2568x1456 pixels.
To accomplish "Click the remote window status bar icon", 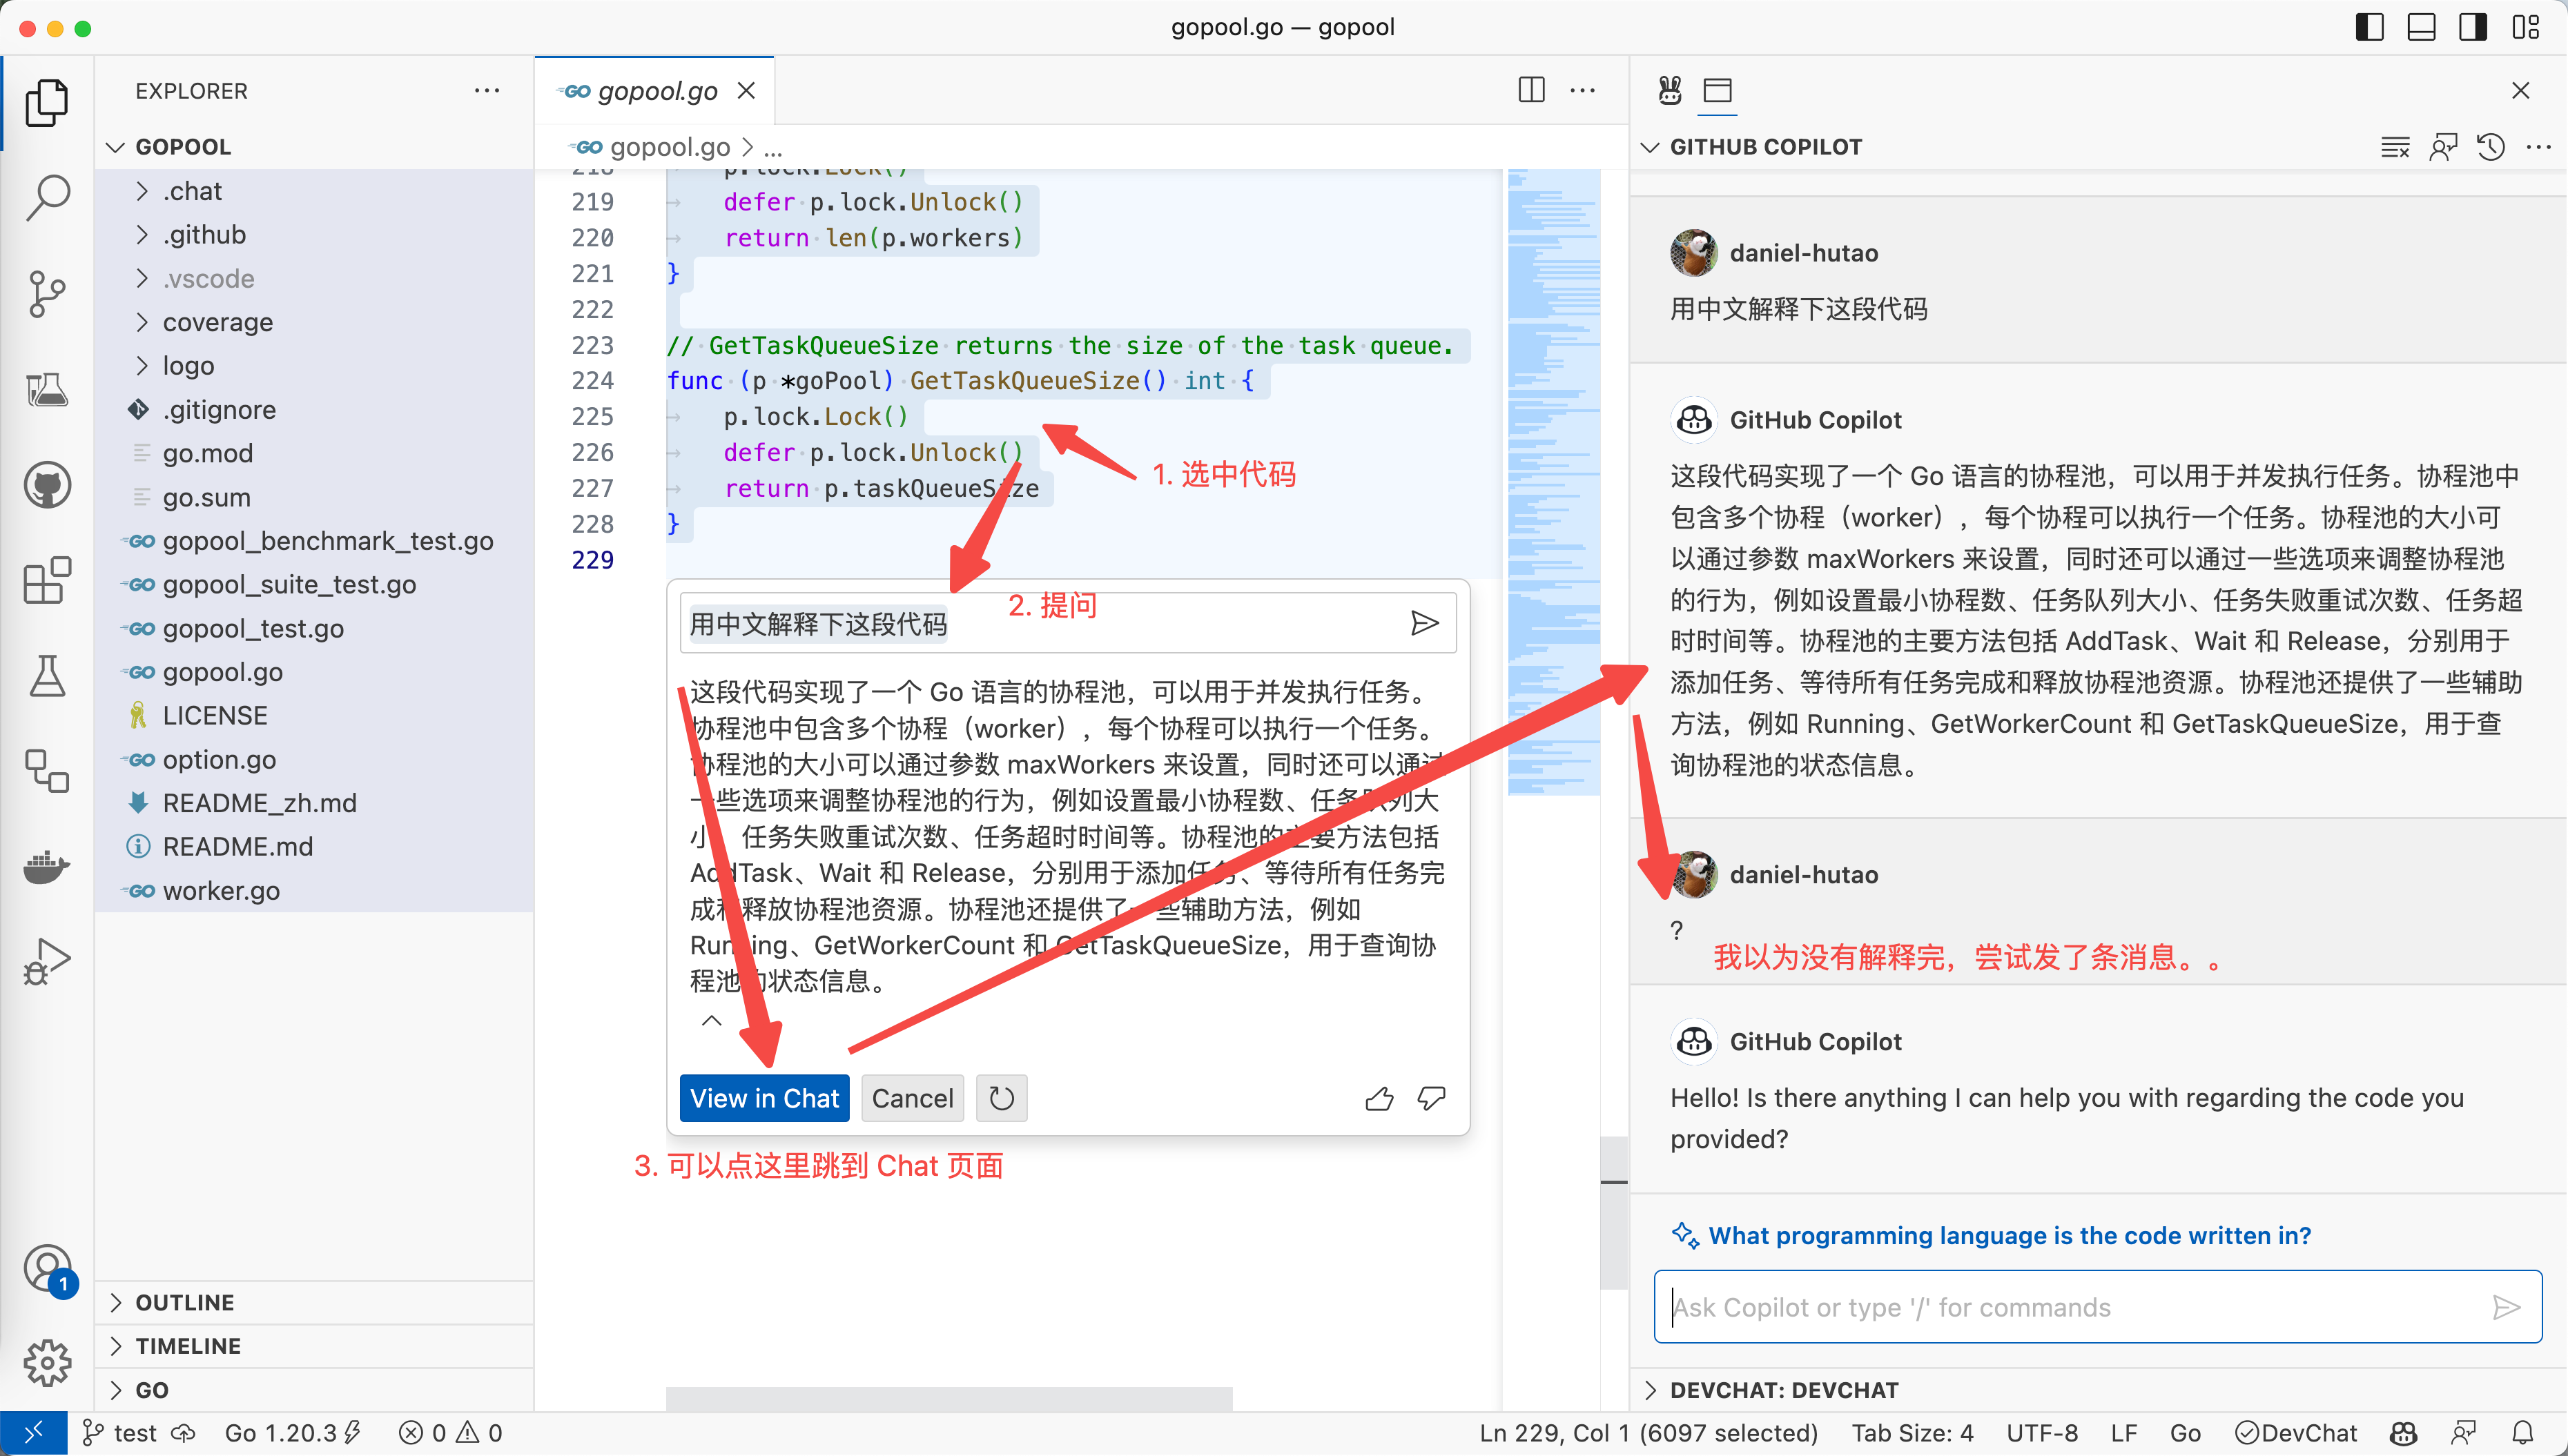I will pyautogui.click(x=33, y=1433).
